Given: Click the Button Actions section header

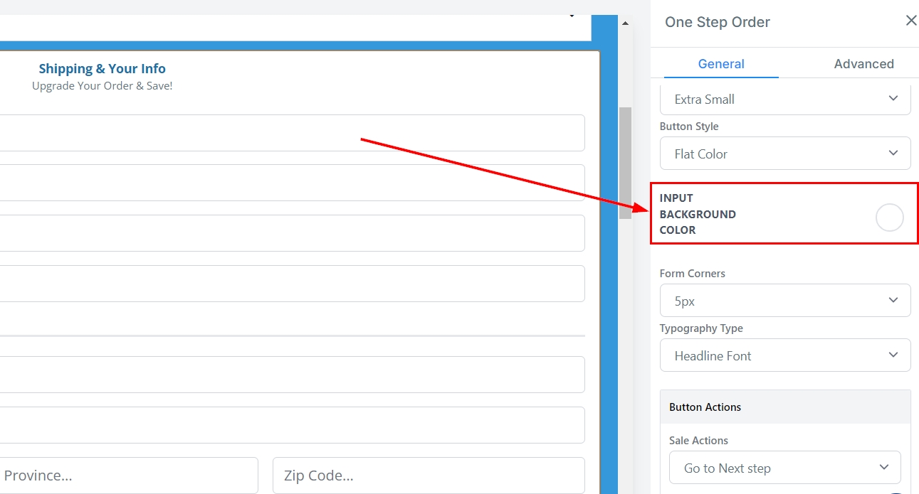Looking at the screenshot, I should click(x=784, y=407).
